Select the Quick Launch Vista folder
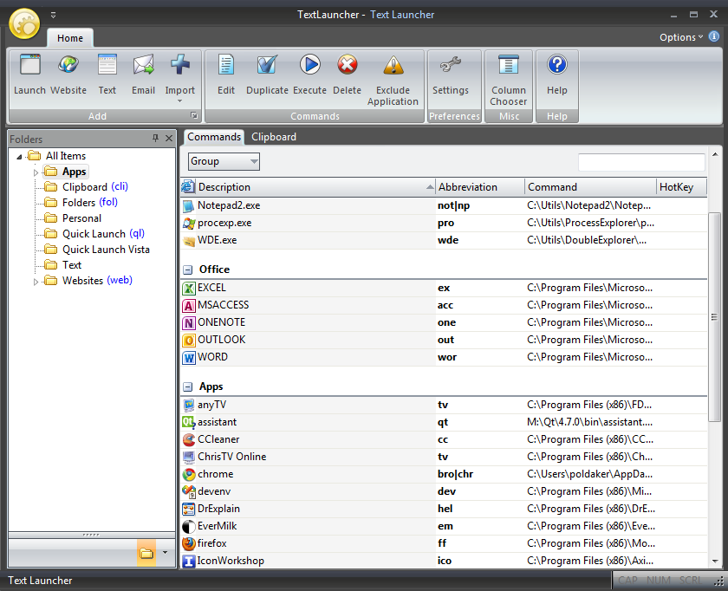Viewport: 728px width, 591px height. tap(105, 250)
